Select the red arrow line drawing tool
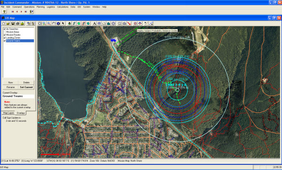The height and width of the screenshot is (170, 282). pos(129,23)
